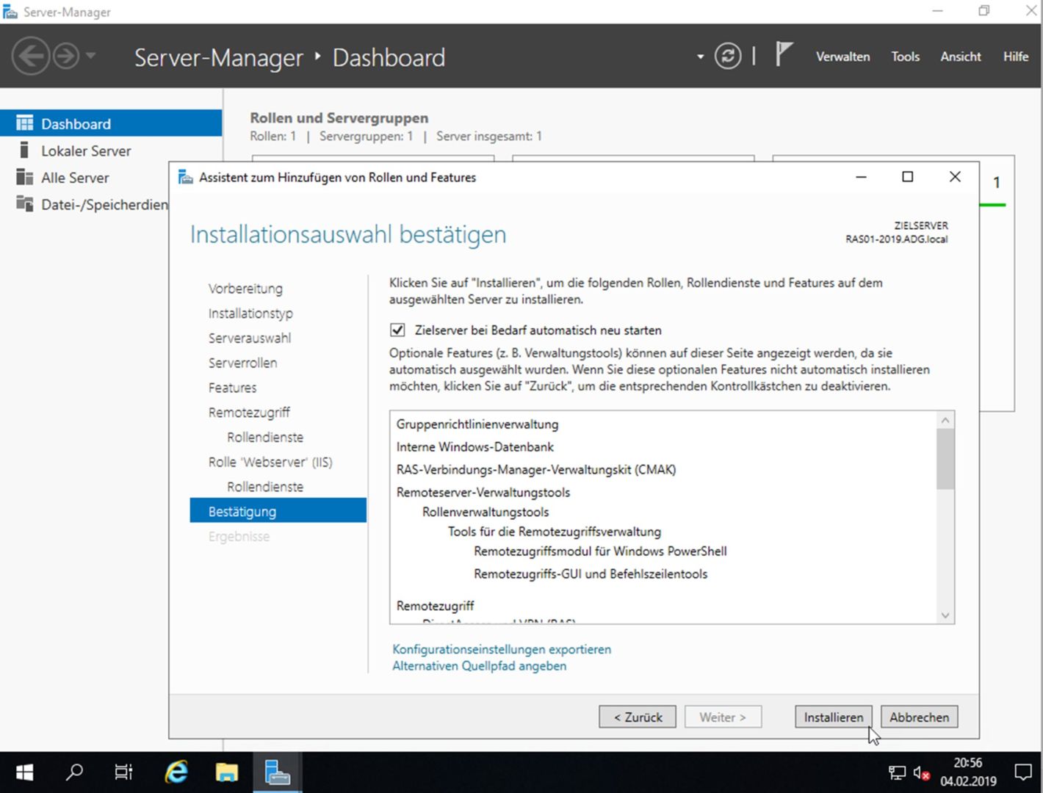This screenshot has height=793, width=1043.
Task: Click the Installieren button
Action: 833,717
